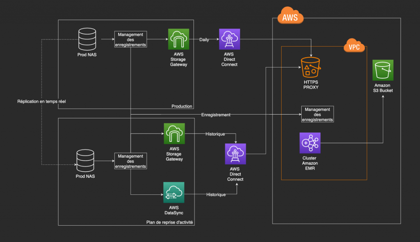Click the orange AWS cloud badge

click(x=290, y=16)
